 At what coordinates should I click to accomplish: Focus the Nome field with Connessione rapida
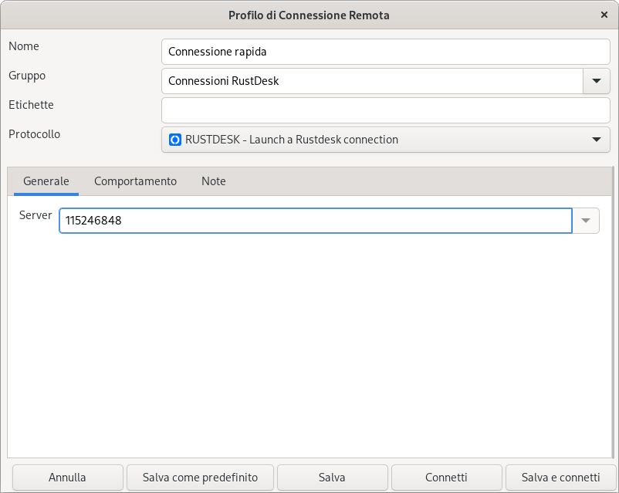coord(386,52)
